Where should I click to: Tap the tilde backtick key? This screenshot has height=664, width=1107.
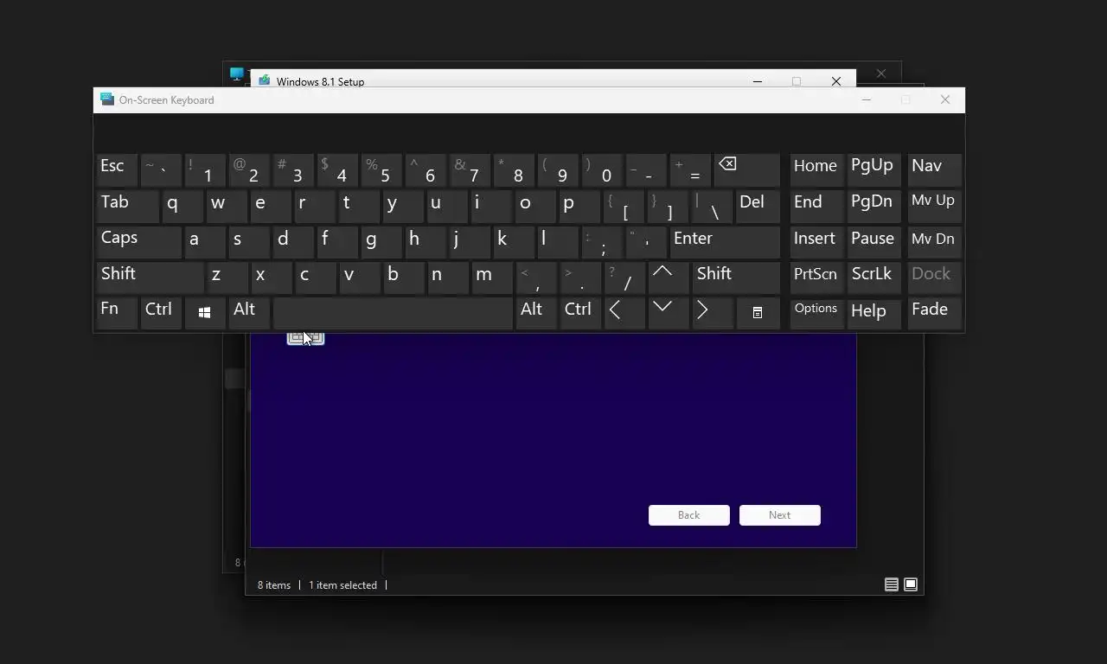click(x=161, y=170)
